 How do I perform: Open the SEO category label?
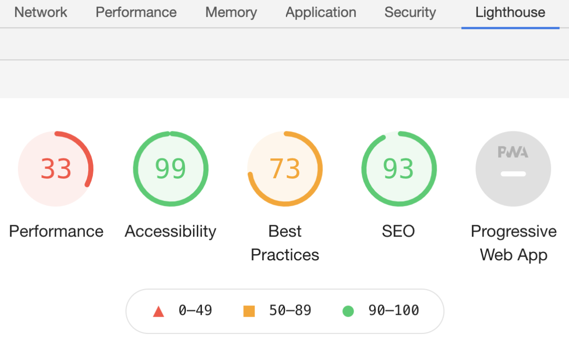pos(398,231)
